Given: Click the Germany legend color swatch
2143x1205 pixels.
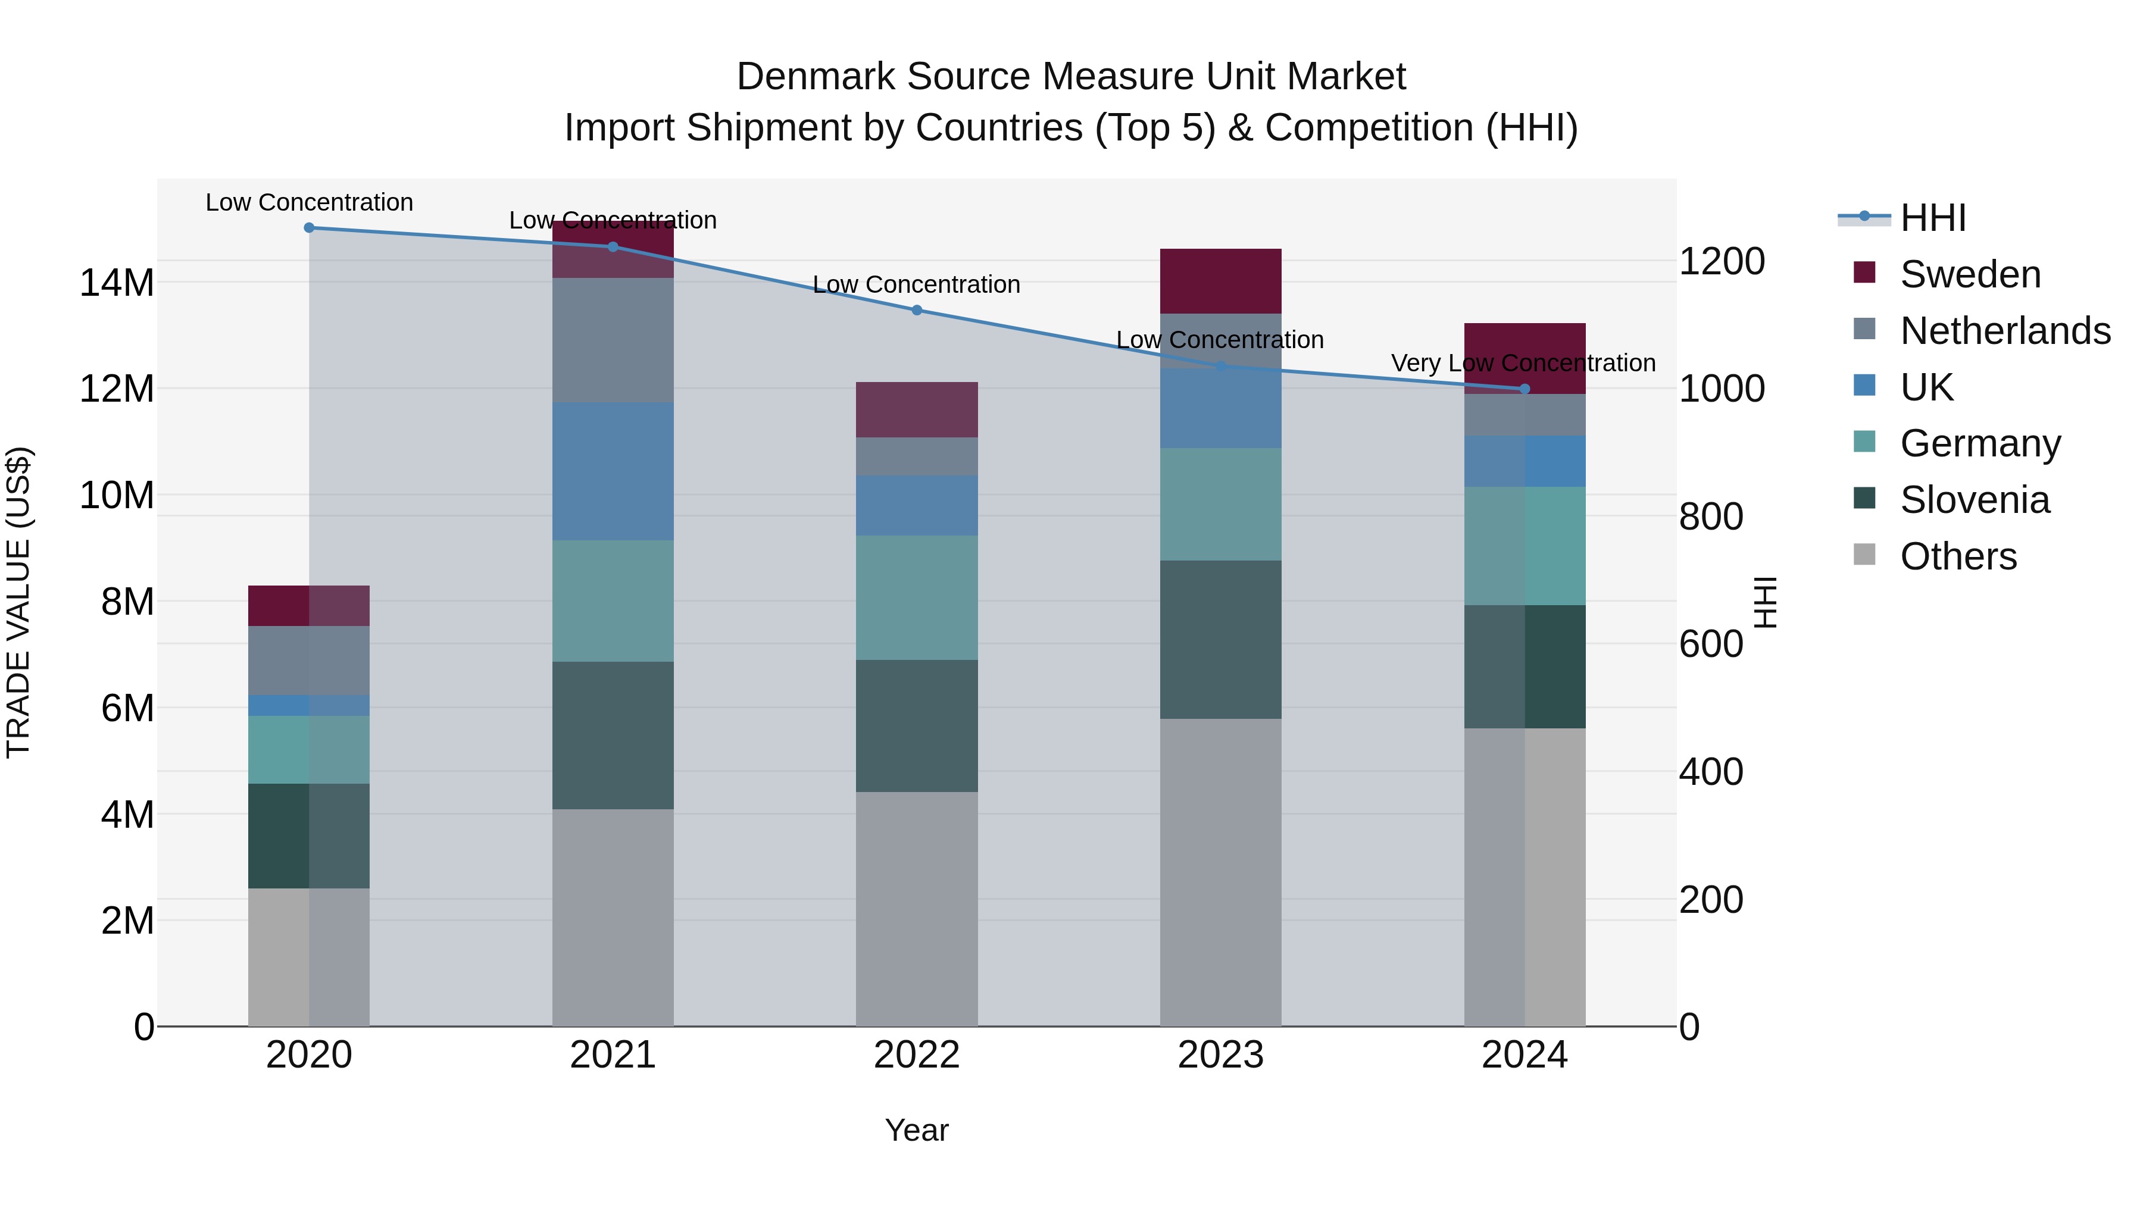Looking at the screenshot, I should [1864, 442].
